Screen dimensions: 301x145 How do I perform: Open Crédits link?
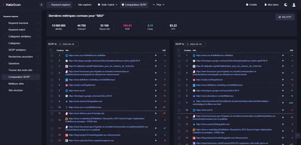pyautogui.click(x=252, y=5)
